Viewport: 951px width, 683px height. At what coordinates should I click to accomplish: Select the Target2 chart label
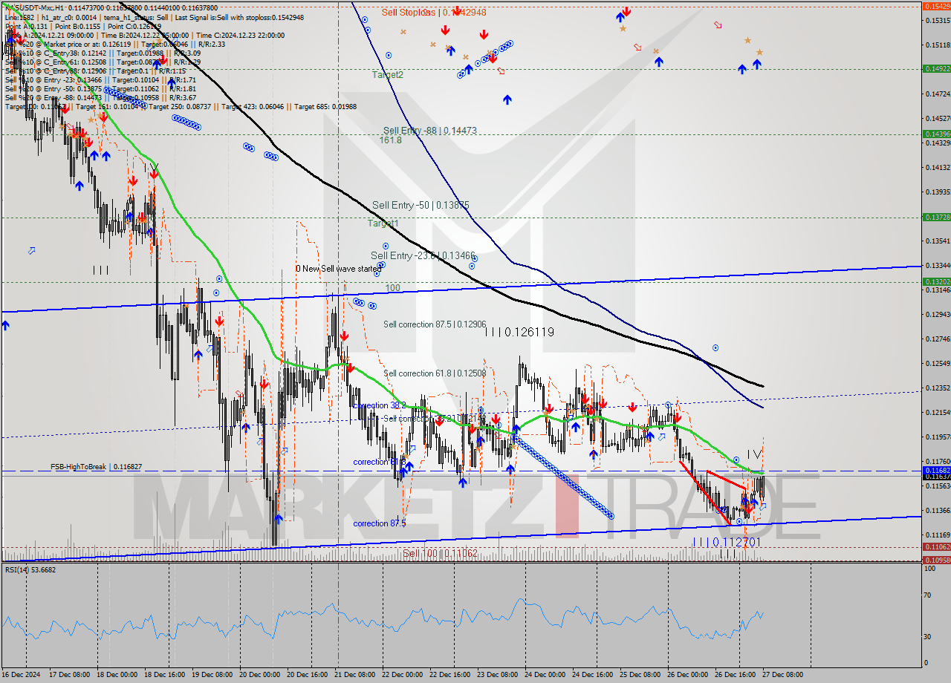(x=388, y=75)
